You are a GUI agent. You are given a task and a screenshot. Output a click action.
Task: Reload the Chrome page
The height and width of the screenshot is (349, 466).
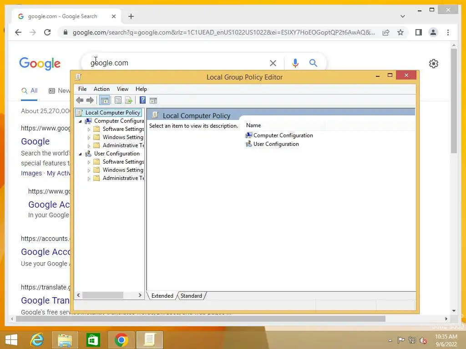click(x=47, y=32)
